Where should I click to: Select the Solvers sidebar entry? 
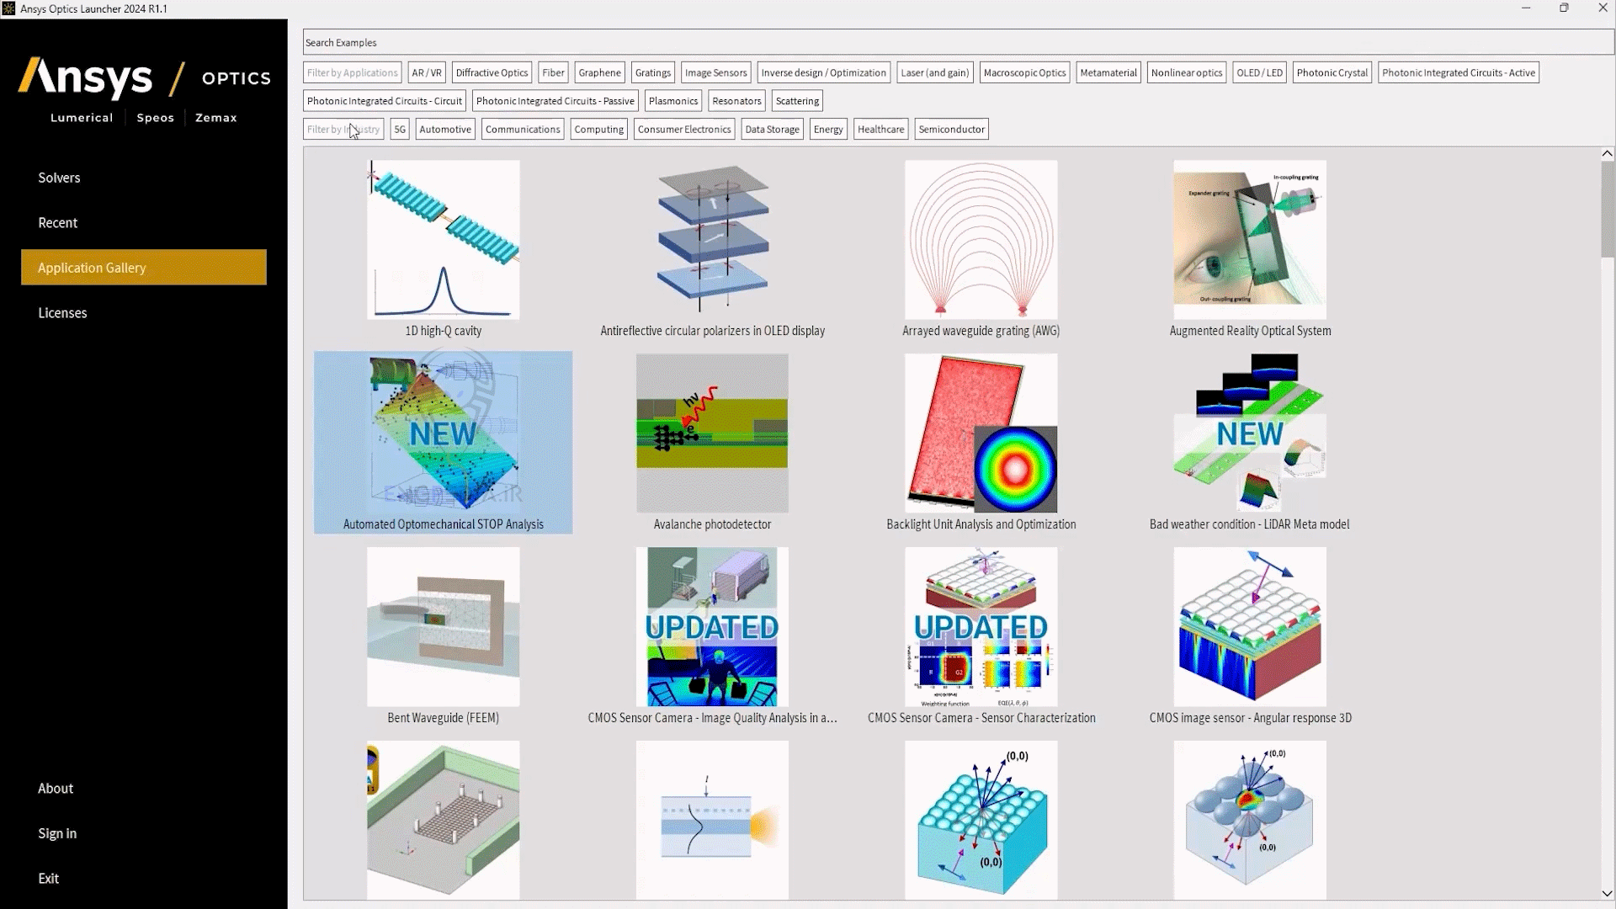(58, 178)
